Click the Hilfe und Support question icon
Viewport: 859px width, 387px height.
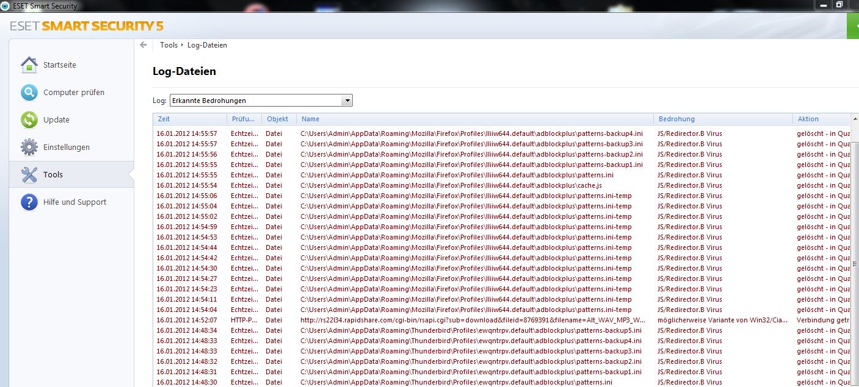pyautogui.click(x=29, y=202)
